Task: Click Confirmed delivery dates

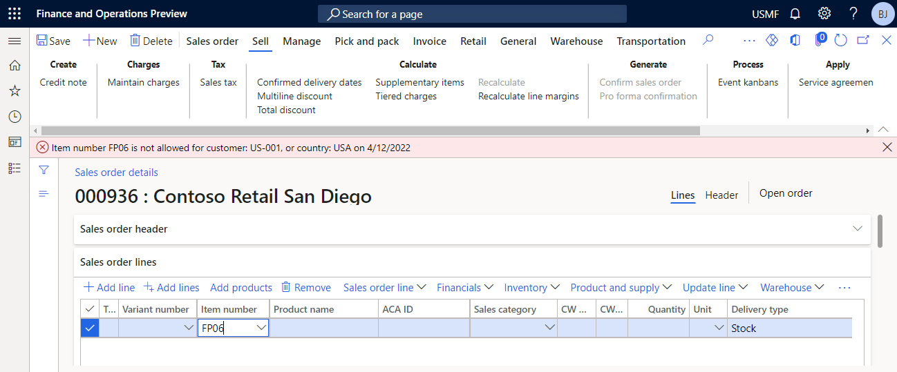Action: coord(309,82)
